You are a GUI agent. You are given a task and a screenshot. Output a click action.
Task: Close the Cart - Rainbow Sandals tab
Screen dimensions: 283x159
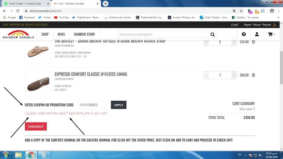(x=97, y=4)
